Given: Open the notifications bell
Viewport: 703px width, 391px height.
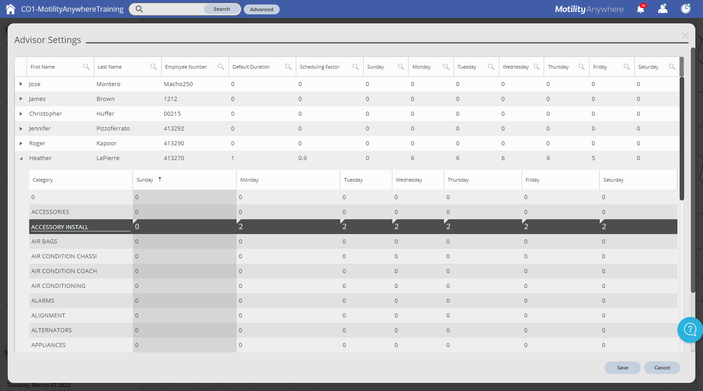Looking at the screenshot, I should pyautogui.click(x=641, y=9).
